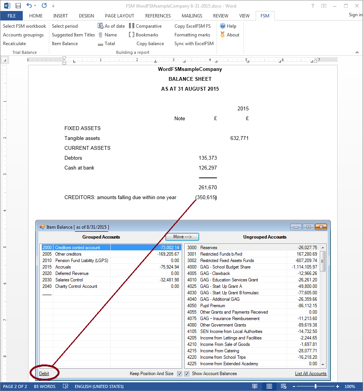The height and width of the screenshot is (391, 363).
Task: Click the Debit link in Item Balance
Action: pos(44,374)
